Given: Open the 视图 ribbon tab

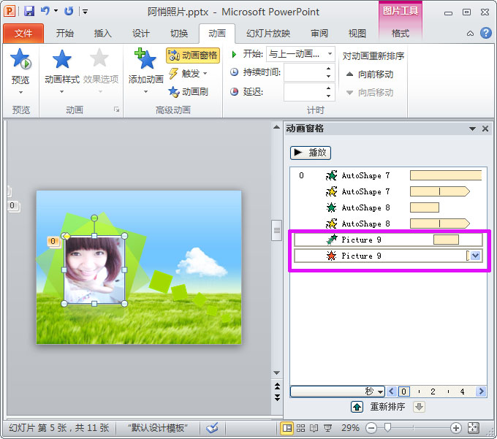Looking at the screenshot, I should pos(357,34).
